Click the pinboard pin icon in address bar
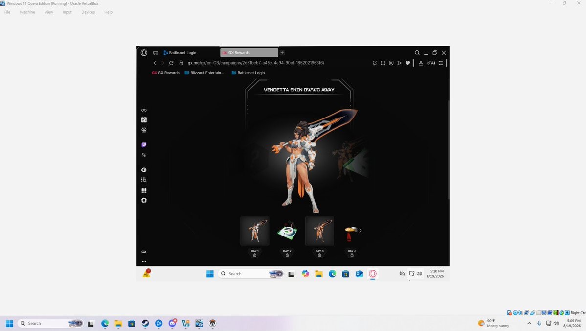The width and height of the screenshot is (586, 331). click(375, 63)
